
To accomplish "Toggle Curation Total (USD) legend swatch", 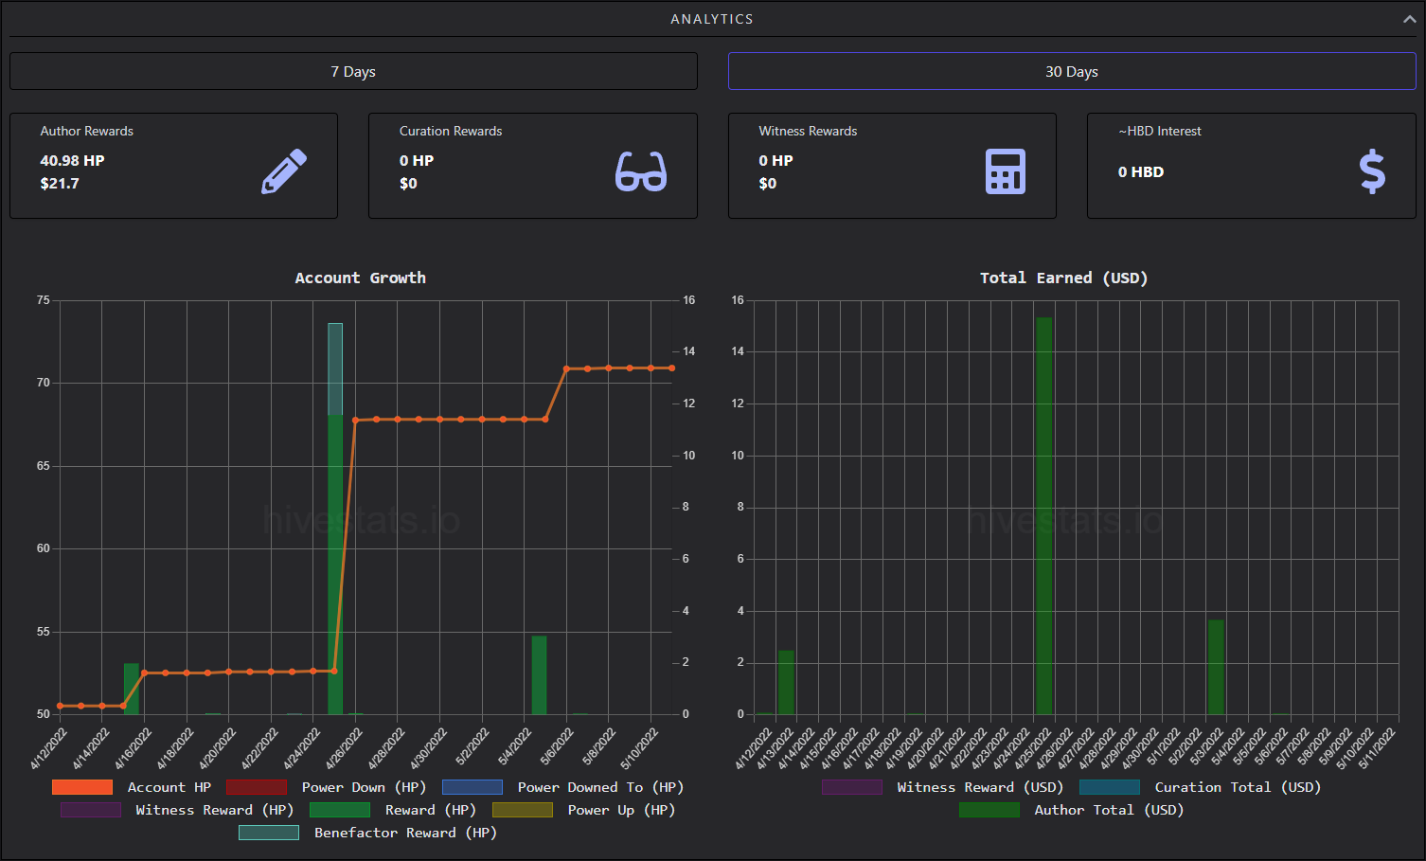I will 1110,787.
